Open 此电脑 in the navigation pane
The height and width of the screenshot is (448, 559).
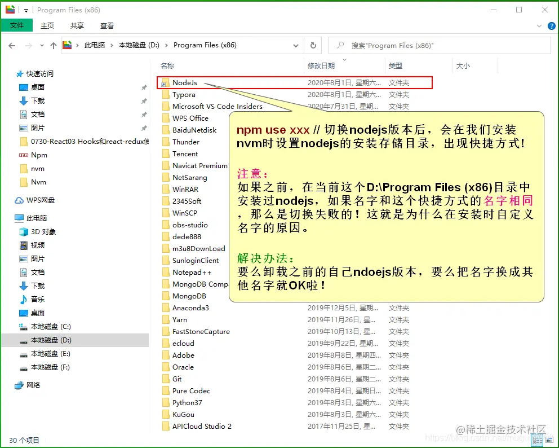(30, 218)
